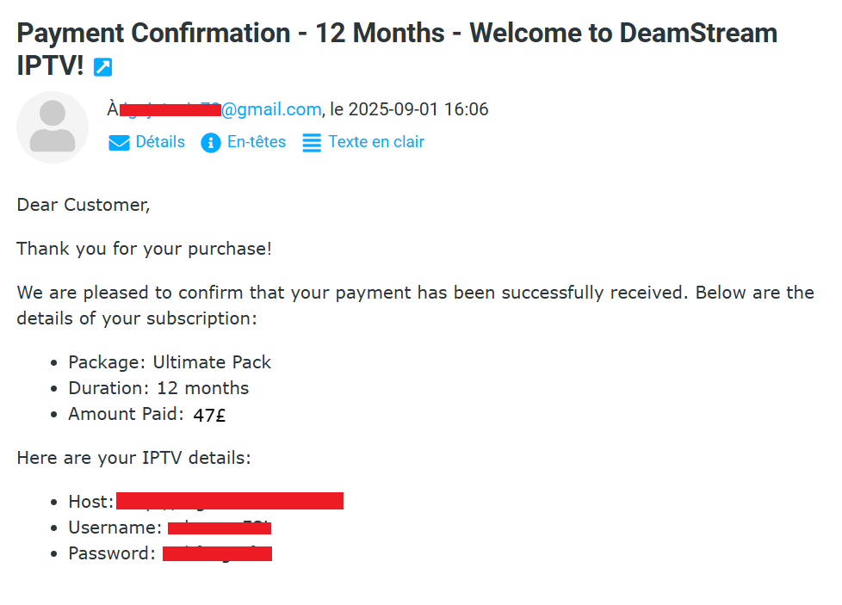Open the Détails link text
Viewport: 842px width, 605px height.
(x=160, y=142)
